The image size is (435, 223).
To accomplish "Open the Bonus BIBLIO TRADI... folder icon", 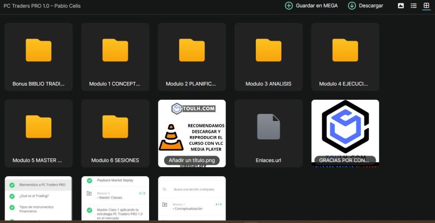I will click(x=39, y=50).
